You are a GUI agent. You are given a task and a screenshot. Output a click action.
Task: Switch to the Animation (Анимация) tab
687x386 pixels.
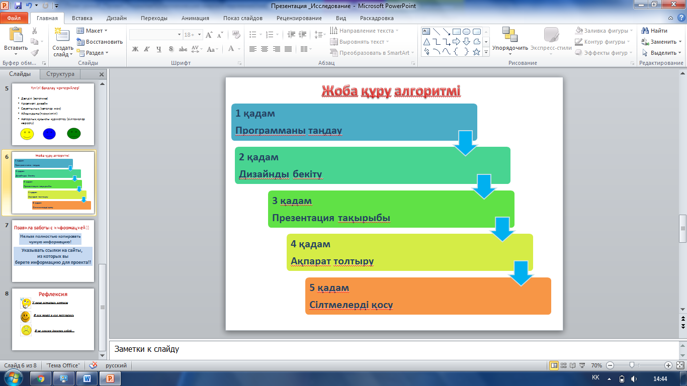195,18
